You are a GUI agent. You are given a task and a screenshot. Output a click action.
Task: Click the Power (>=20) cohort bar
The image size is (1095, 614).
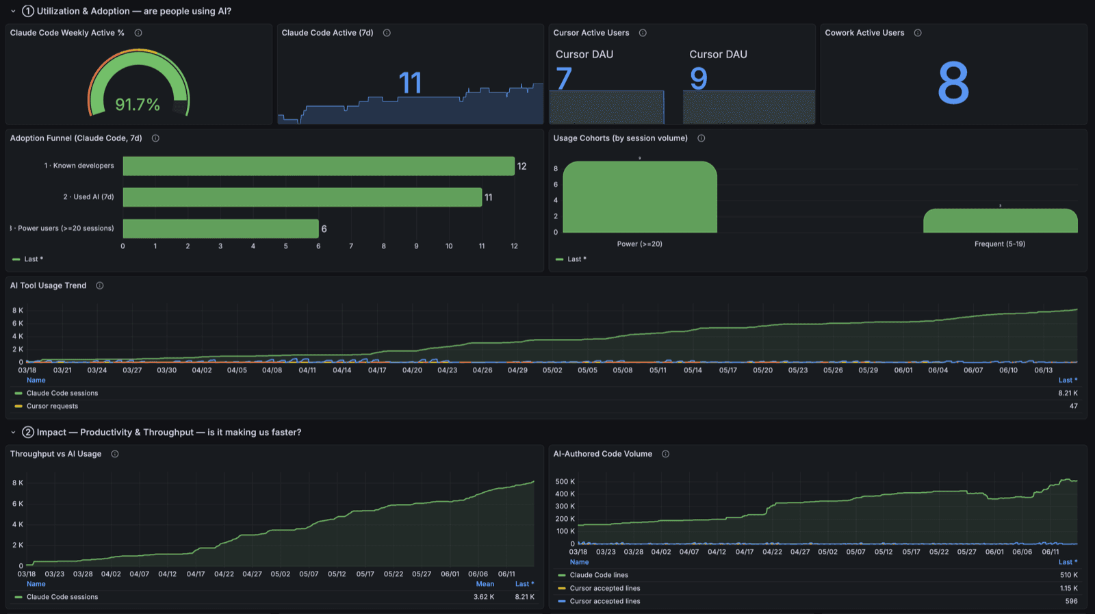640,197
